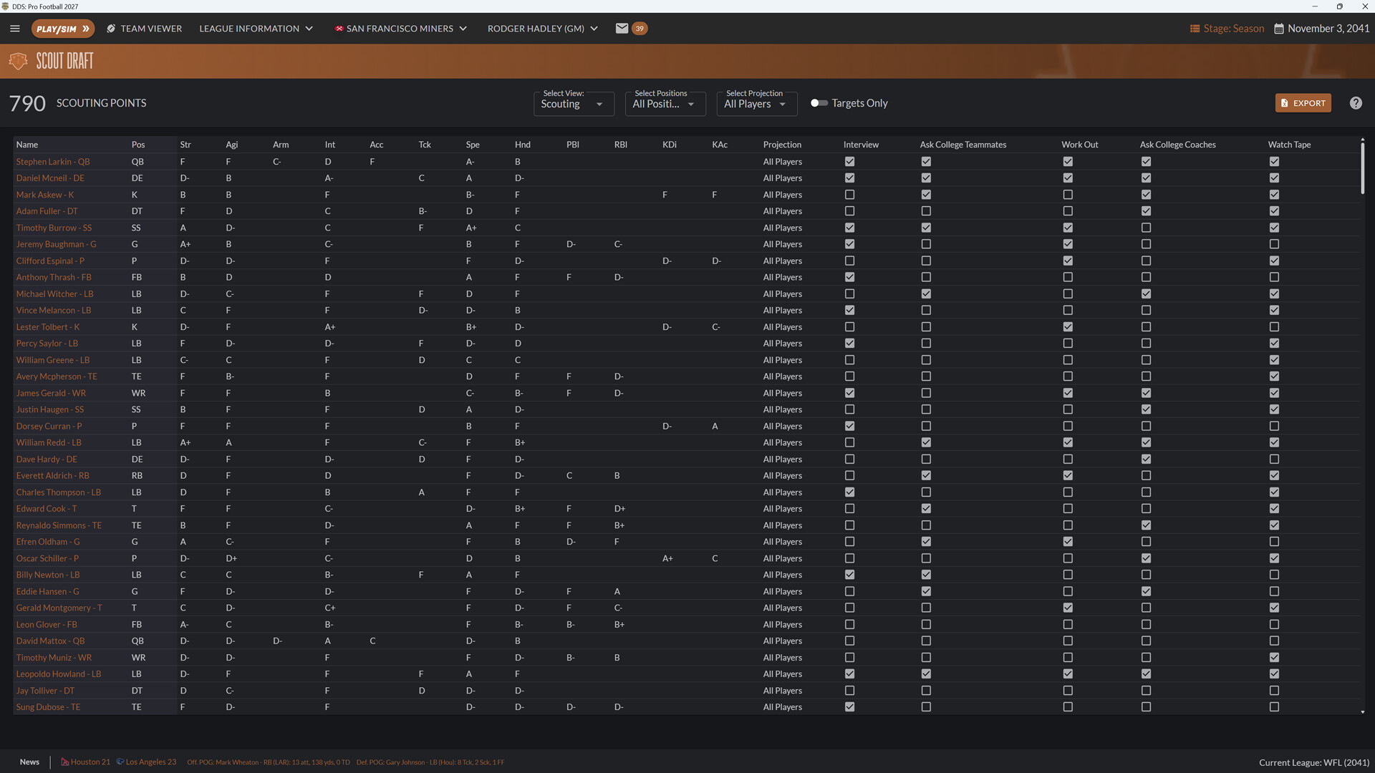Click the DDS: Pro Football 2027 title bar icon
The image size is (1375, 773).
click(6, 6)
